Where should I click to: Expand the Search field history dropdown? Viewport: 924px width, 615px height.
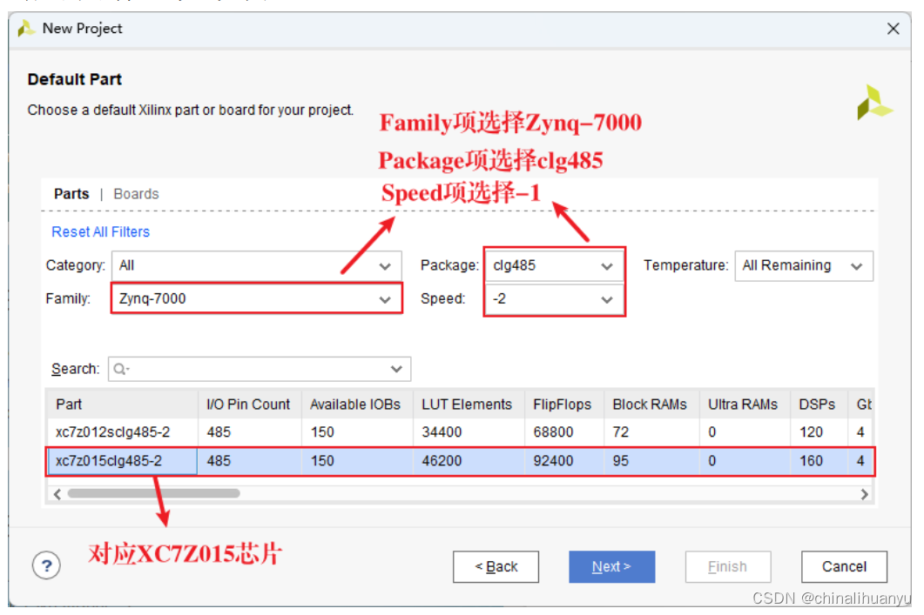396,369
